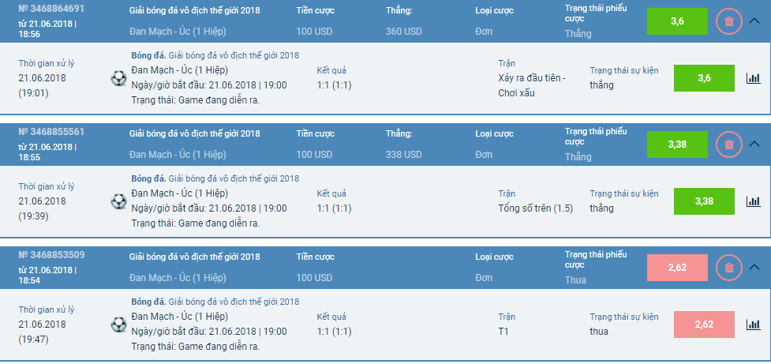Click the green 3,6 odds box in the first header
The height and width of the screenshot is (364, 771).
tap(677, 21)
